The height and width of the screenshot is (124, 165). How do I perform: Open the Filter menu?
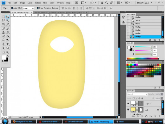point(45,3)
